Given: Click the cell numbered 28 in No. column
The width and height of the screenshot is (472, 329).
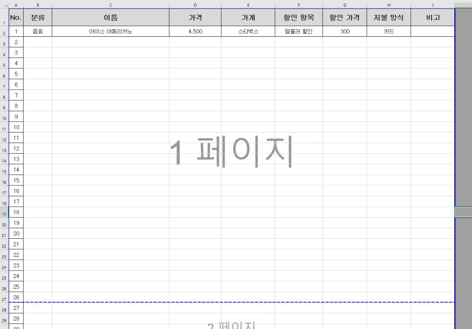Looking at the screenshot, I should [16, 318].
